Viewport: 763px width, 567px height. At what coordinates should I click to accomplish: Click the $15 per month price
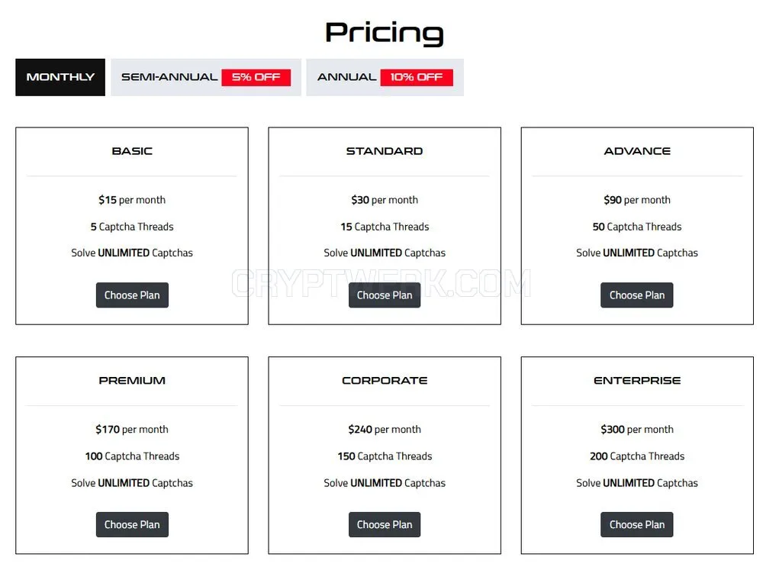click(132, 200)
